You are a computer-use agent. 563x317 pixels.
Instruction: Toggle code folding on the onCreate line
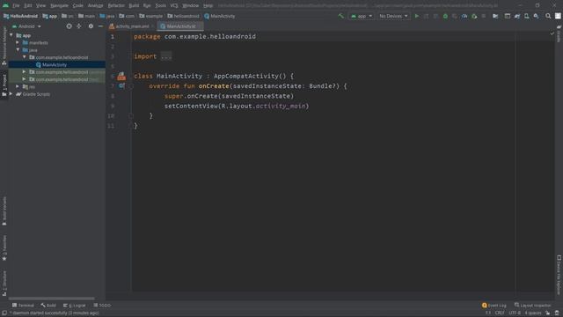click(x=131, y=86)
